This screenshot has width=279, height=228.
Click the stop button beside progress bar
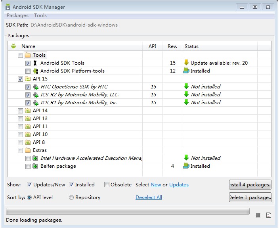pyautogui.click(x=258, y=215)
